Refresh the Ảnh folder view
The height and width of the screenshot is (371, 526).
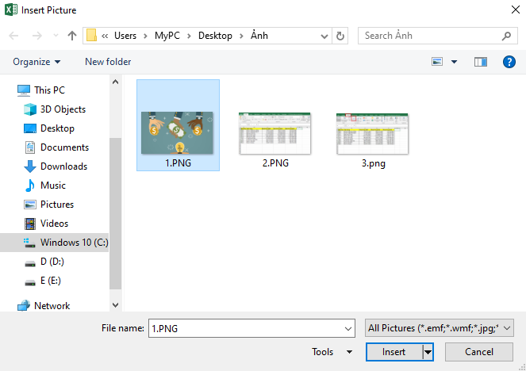(340, 36)
